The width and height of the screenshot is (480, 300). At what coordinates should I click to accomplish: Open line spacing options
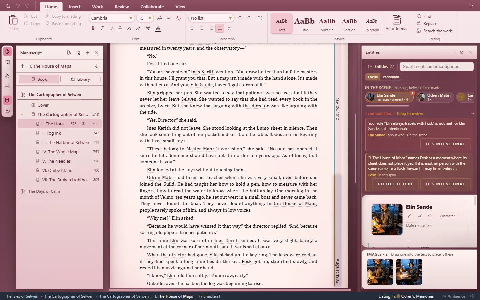coord(260,18)
